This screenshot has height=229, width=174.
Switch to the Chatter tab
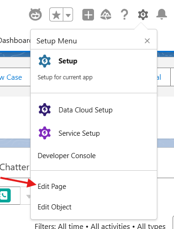pos(14,167)
